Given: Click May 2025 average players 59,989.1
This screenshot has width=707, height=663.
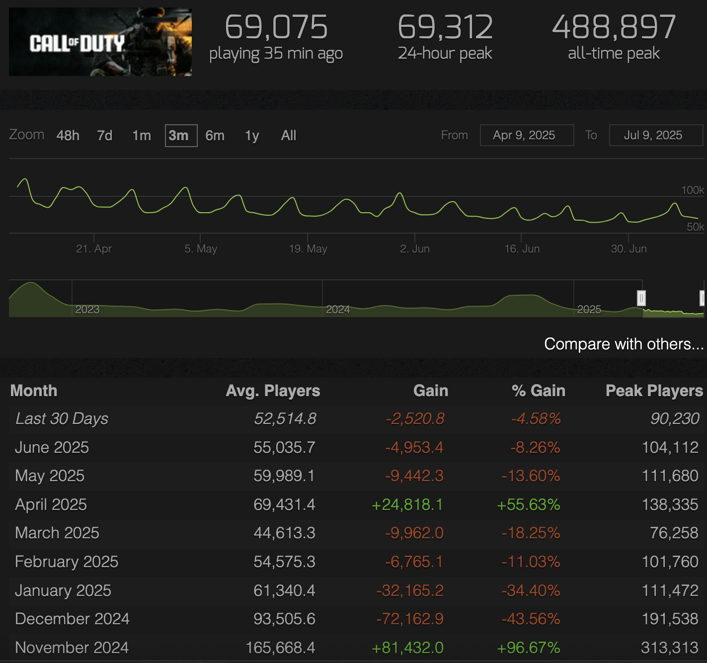Looking at the screenshot, I should pyautogui.click(x=284, y=476).
